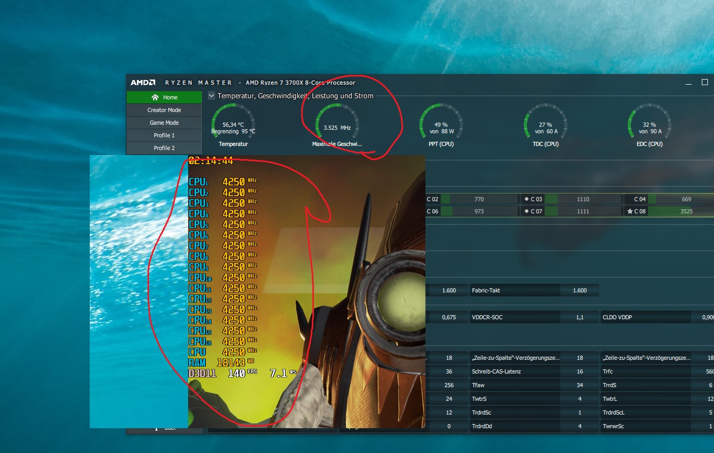Click the Fabric-Takt value 1.600
The image size is (714, 453).
click(x=580, y=290)
